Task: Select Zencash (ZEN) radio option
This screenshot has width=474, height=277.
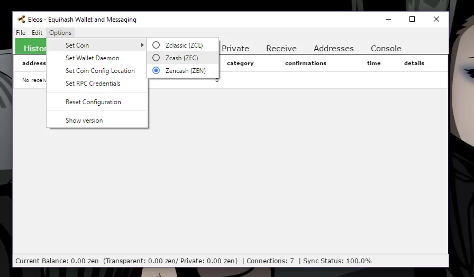Action: (156, 71)
